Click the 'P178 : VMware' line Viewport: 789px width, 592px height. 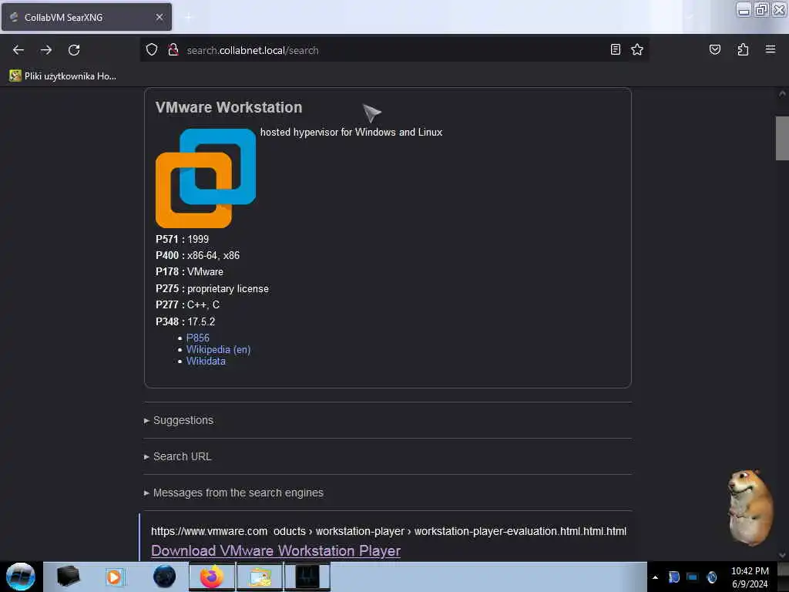pyautogui.click(x=190, y=271)
